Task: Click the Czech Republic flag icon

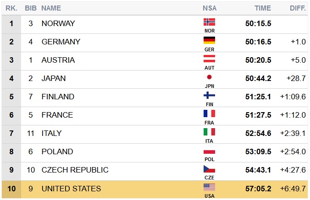Action: [x=209, y=168]
